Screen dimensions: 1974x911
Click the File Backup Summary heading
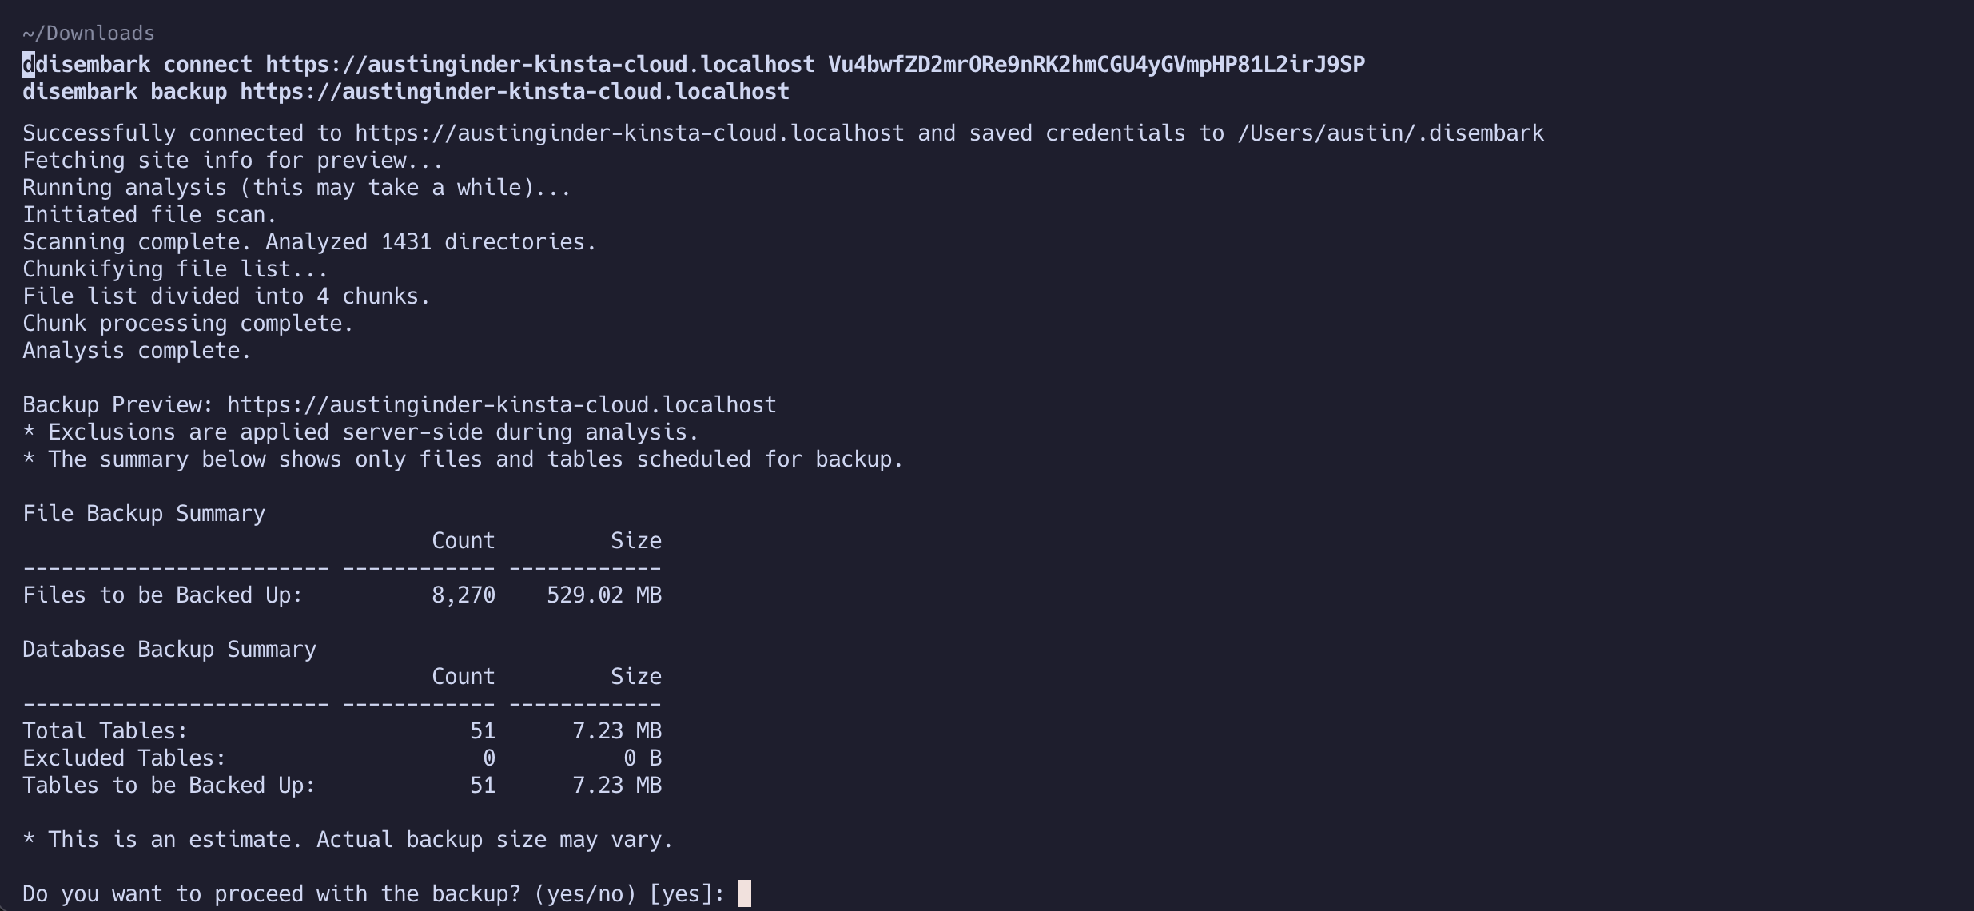pyautogui.click(x=144, y=514)
